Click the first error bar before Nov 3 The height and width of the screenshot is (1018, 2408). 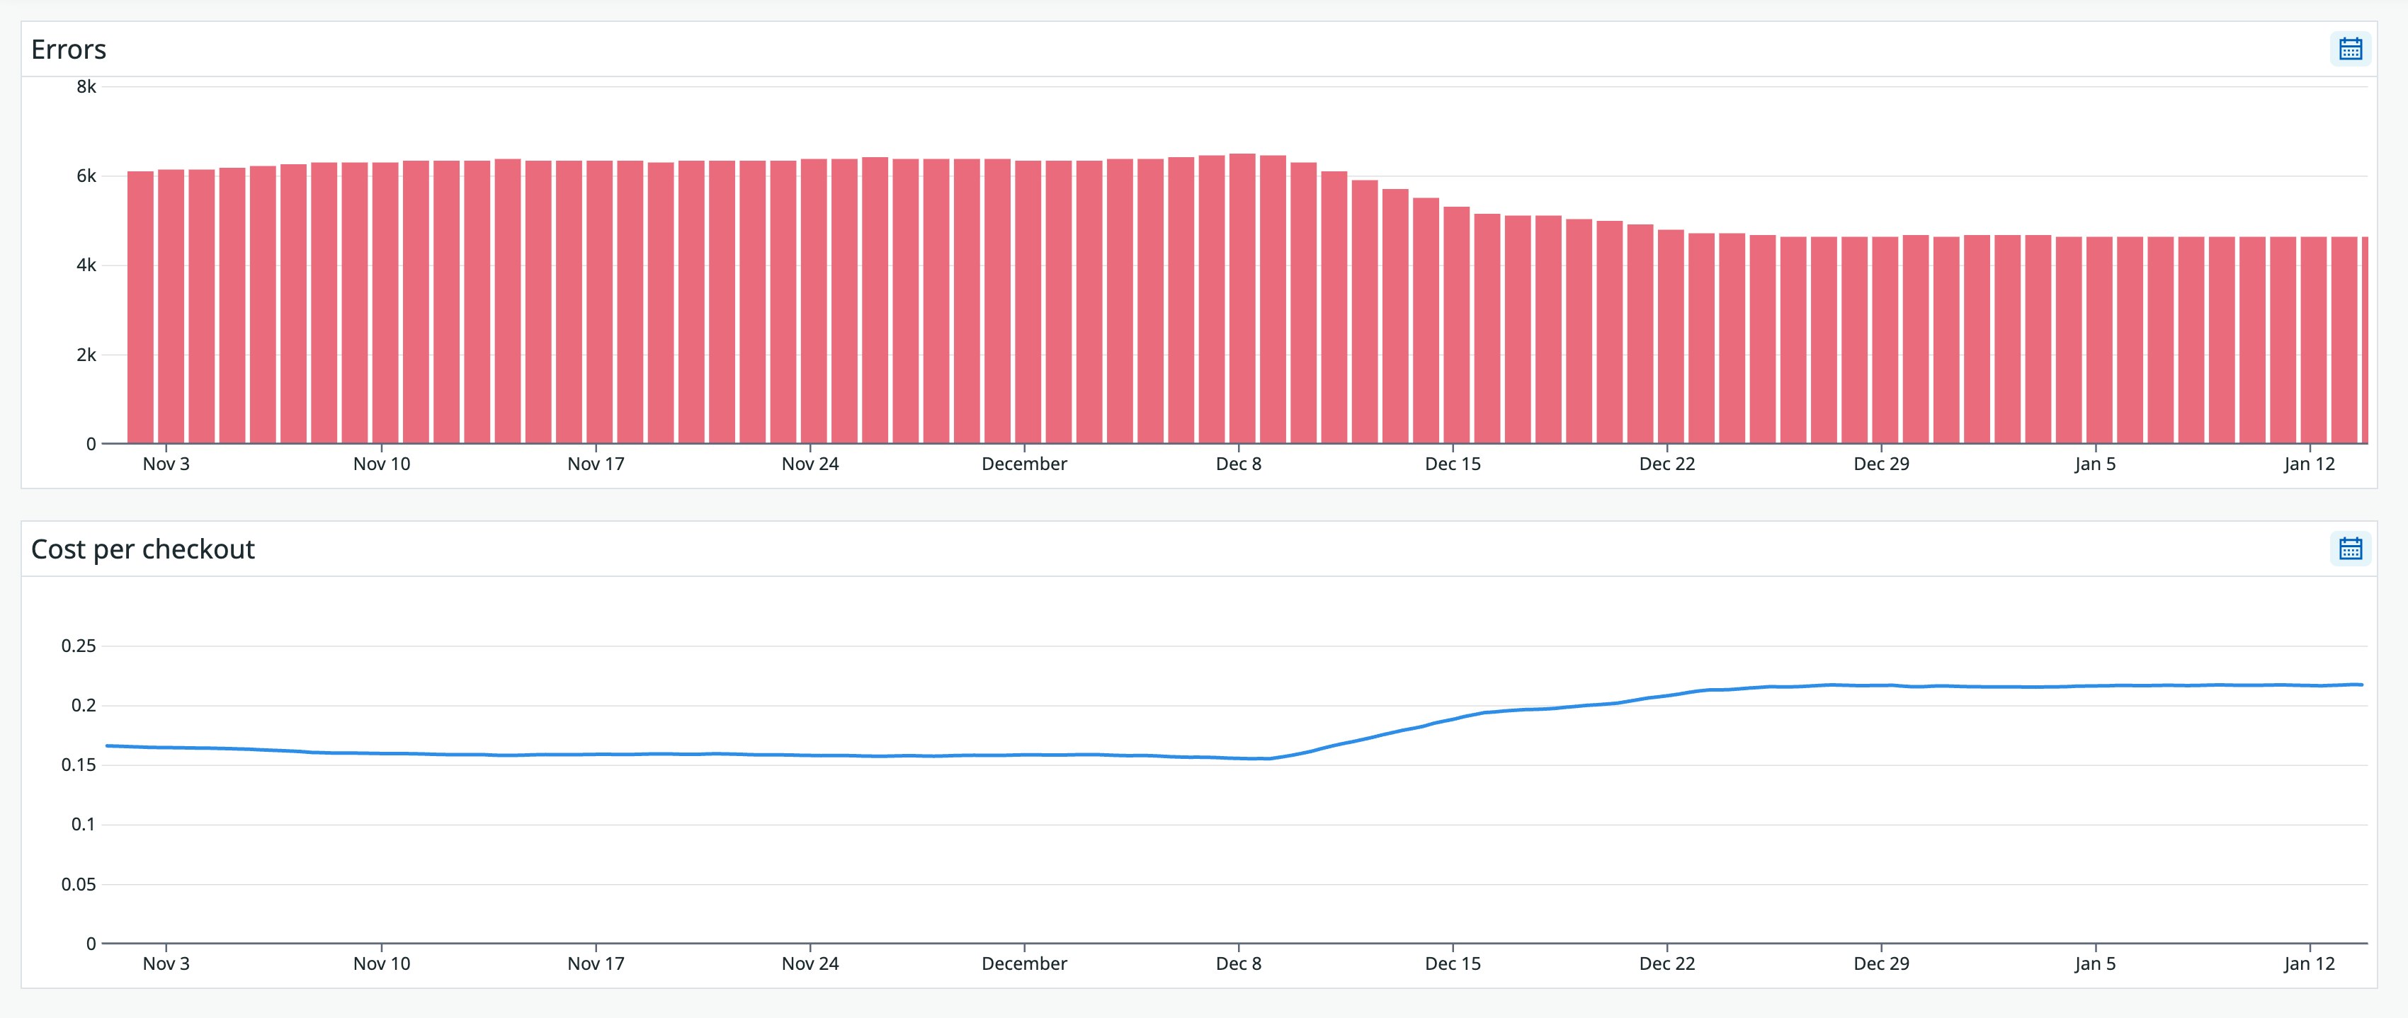point(140,309)
